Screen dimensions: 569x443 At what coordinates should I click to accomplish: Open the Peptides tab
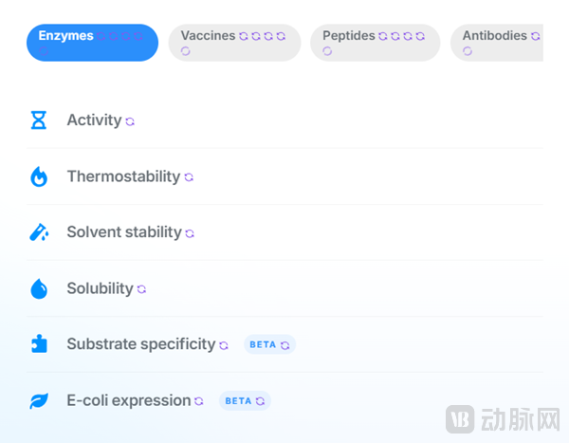pyautogui.click(x=375, y=43)
